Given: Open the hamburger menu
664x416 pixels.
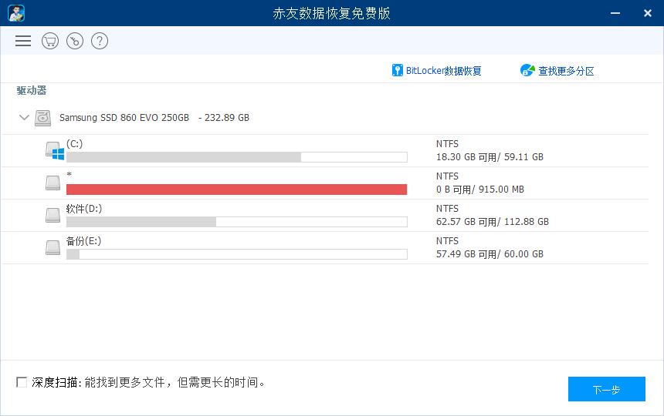Looking at the screenshot, I should 23,41.
